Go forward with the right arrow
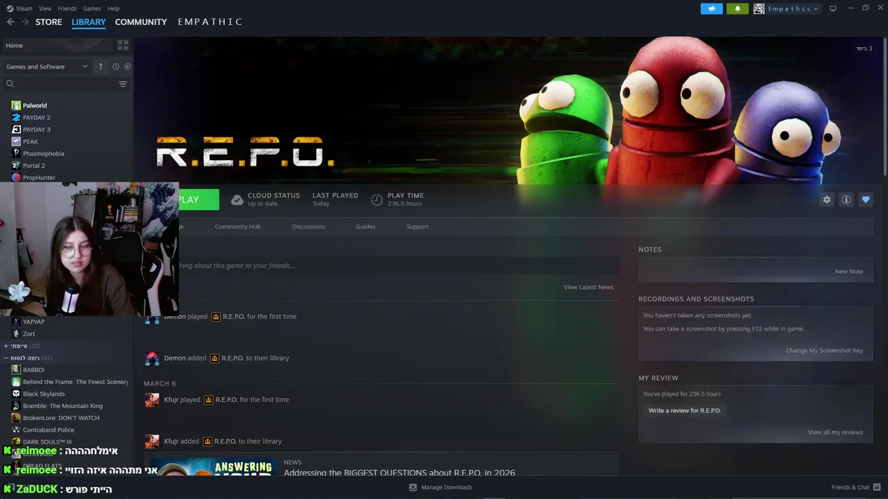 pos(25,22)
